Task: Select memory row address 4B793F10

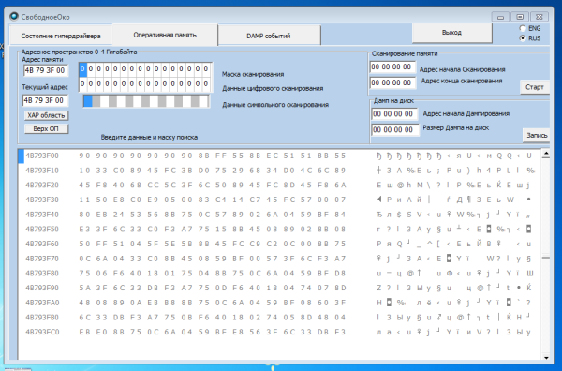Action: 42,171
